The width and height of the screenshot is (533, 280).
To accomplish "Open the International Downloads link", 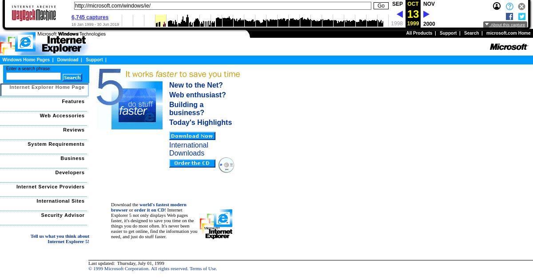I will (189, 149).
